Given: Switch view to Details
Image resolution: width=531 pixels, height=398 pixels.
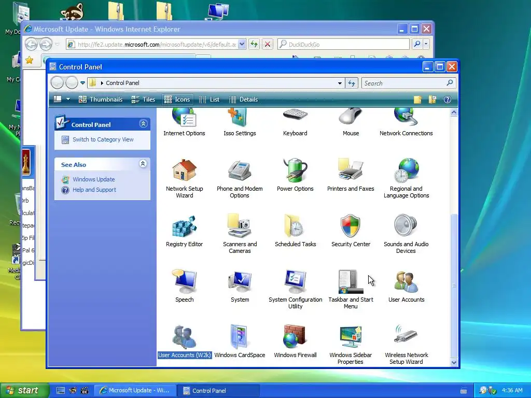Looking at the screenshot, I should 244,99.
